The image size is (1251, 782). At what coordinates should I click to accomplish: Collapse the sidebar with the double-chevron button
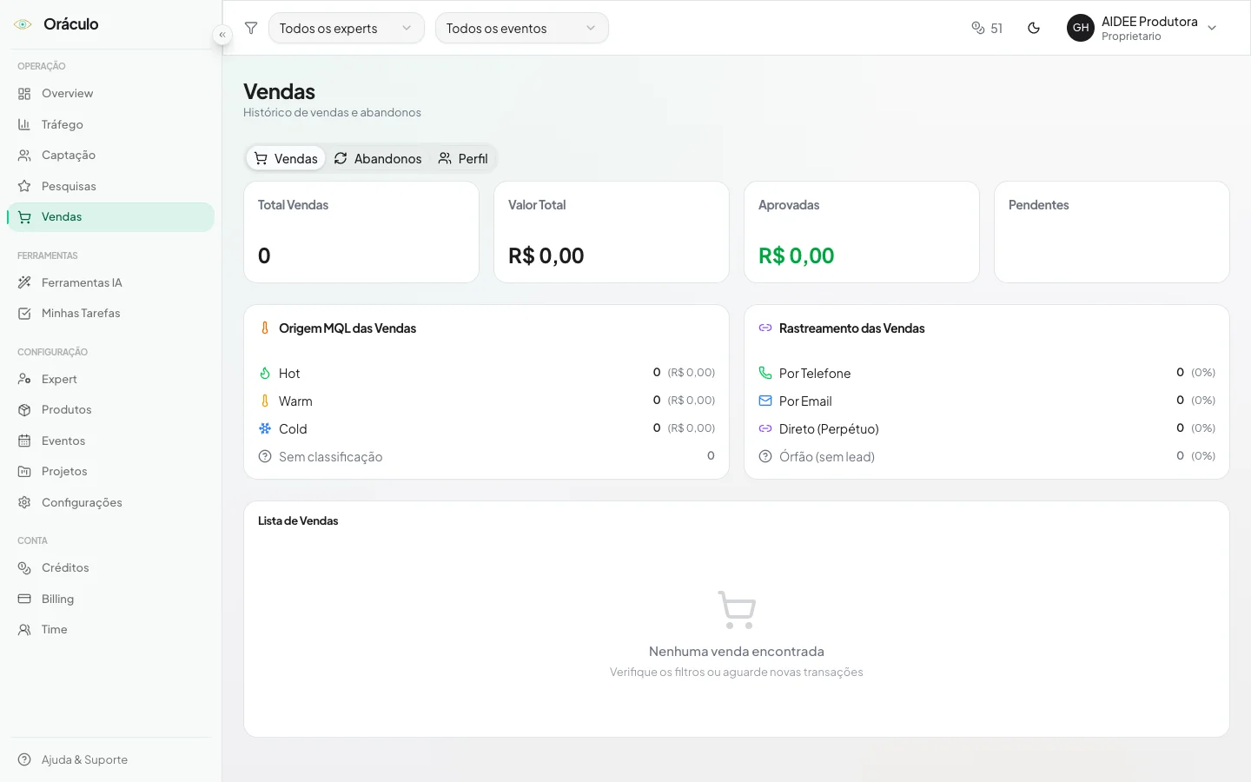click(222, 35)
